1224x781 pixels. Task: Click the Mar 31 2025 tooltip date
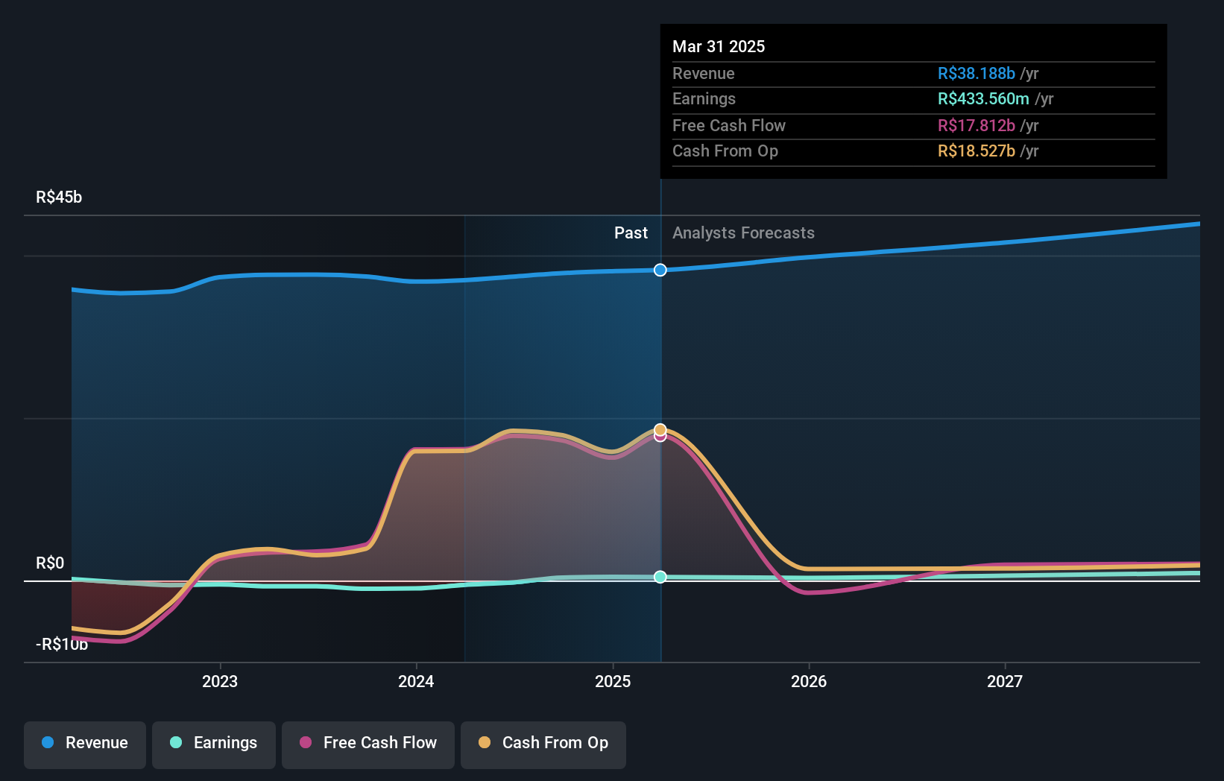tap(719, 46)
